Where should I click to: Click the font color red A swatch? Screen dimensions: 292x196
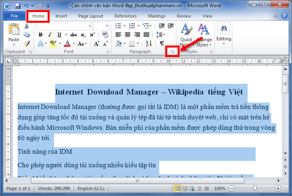coord(67,44)
